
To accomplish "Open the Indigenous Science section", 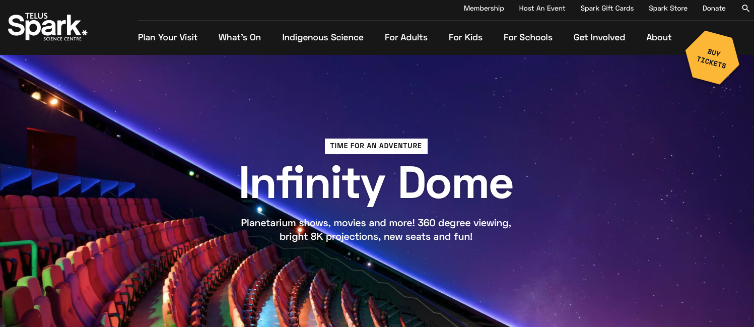I will 322,37.
